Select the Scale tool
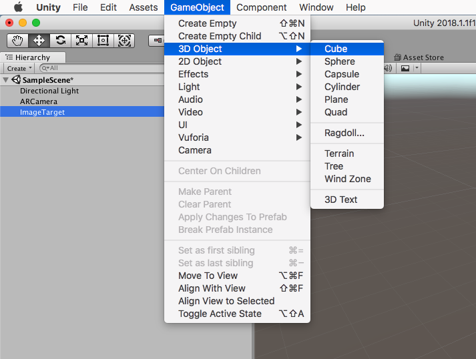Image resolution: width=476 pixels, height=359 pixels. 81,40
